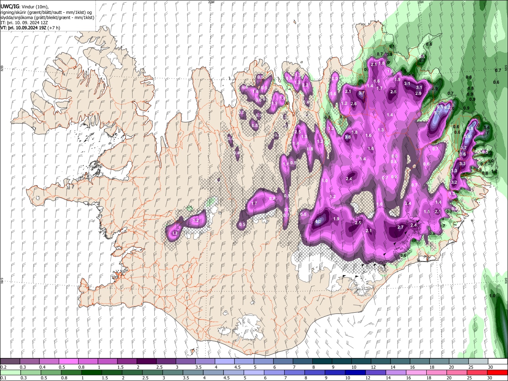
Task: Click the '3.8' precipitation value on the map
Action: coord(348,137)
